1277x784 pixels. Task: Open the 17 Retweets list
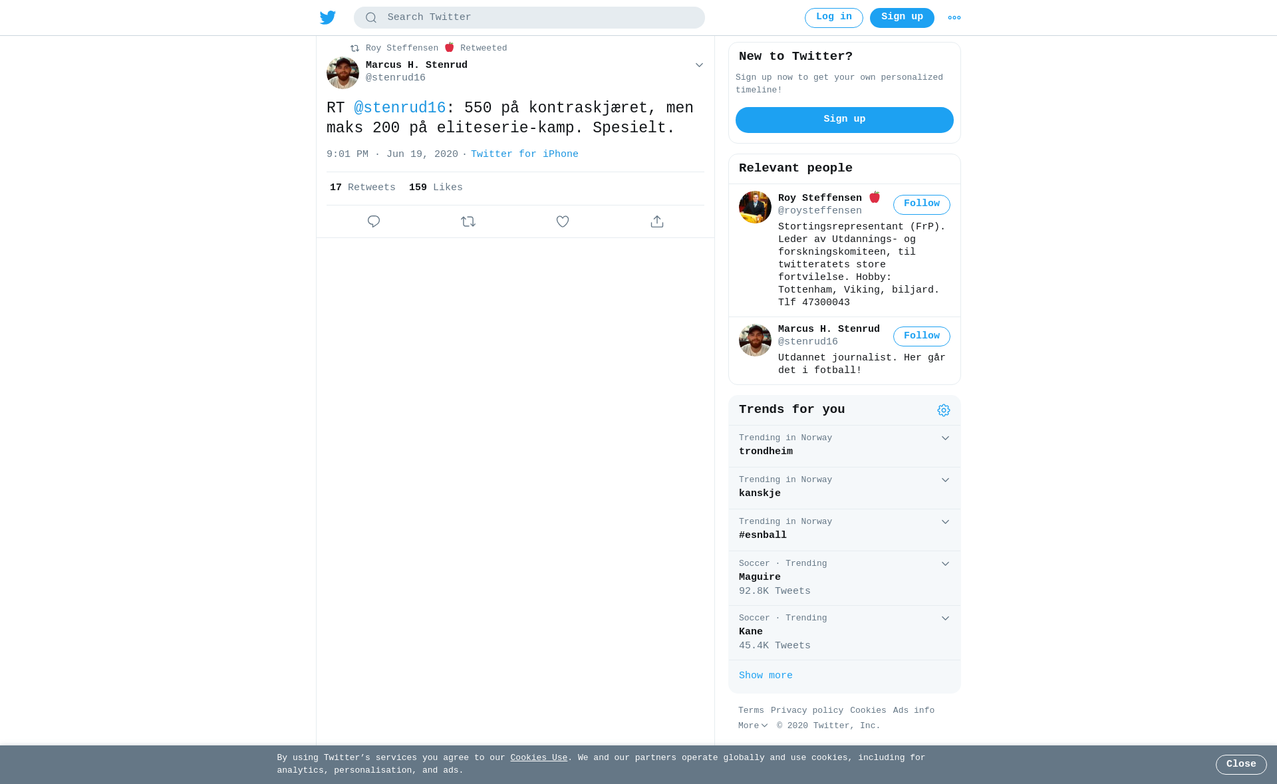coord(362,188)
